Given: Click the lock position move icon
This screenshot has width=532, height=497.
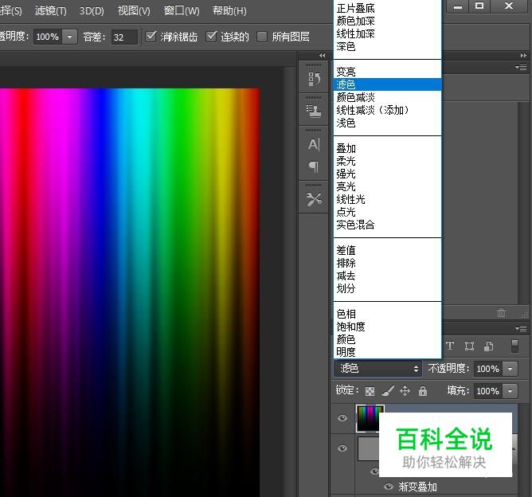Looking at the screenshot, I should [405, 391].
